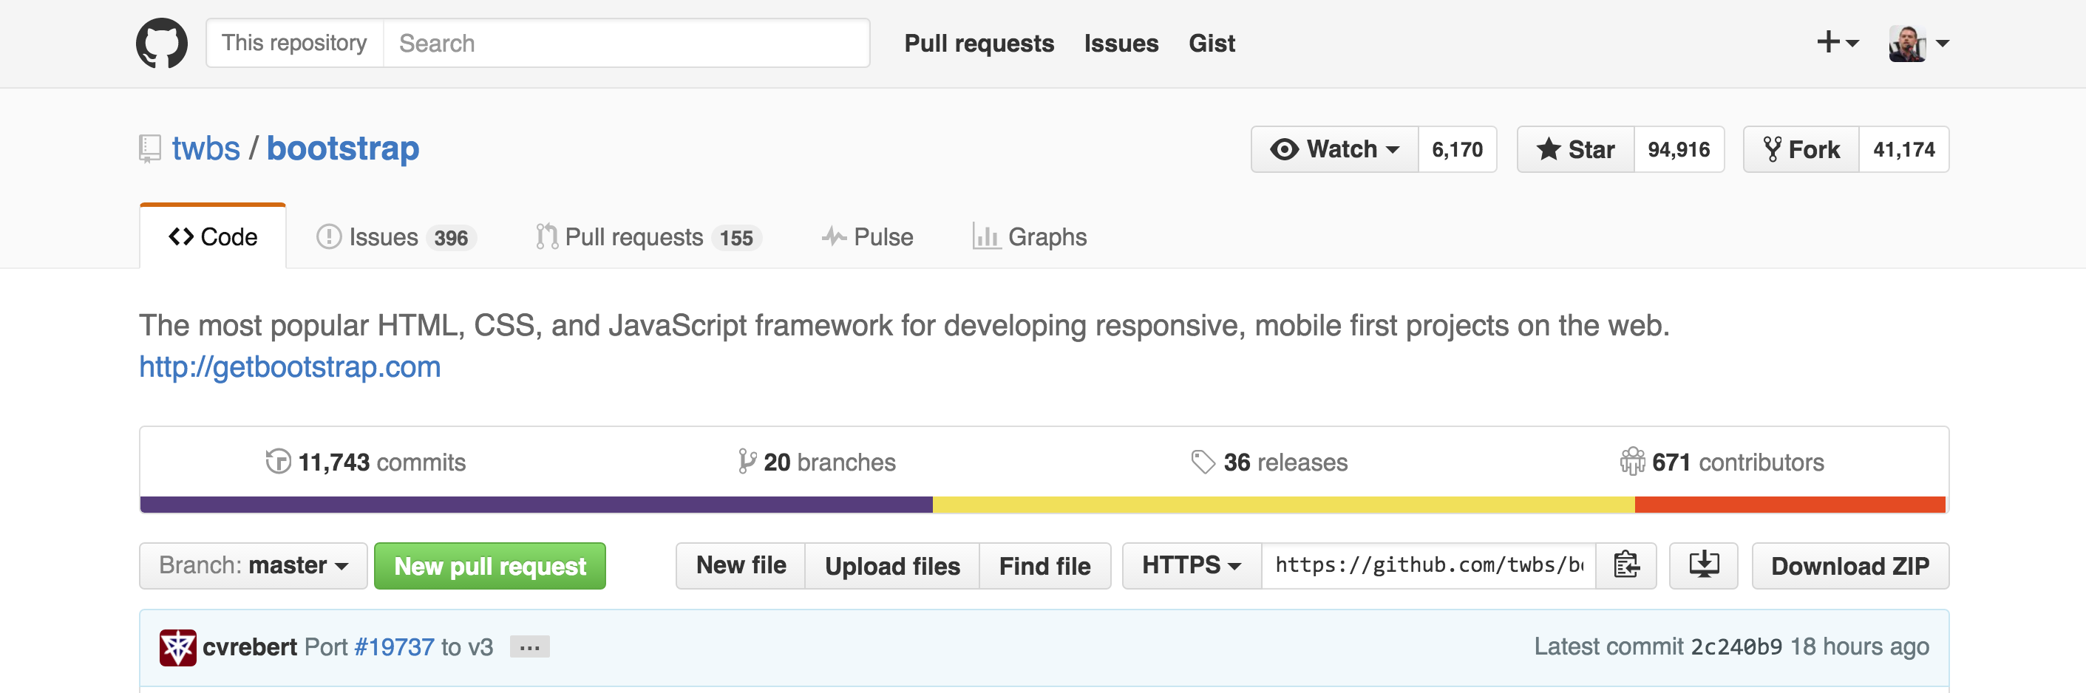Screen dimensions: 2086x693
Task: Click the repository book icon beside twbs
Action: click(x=149, y=149)
